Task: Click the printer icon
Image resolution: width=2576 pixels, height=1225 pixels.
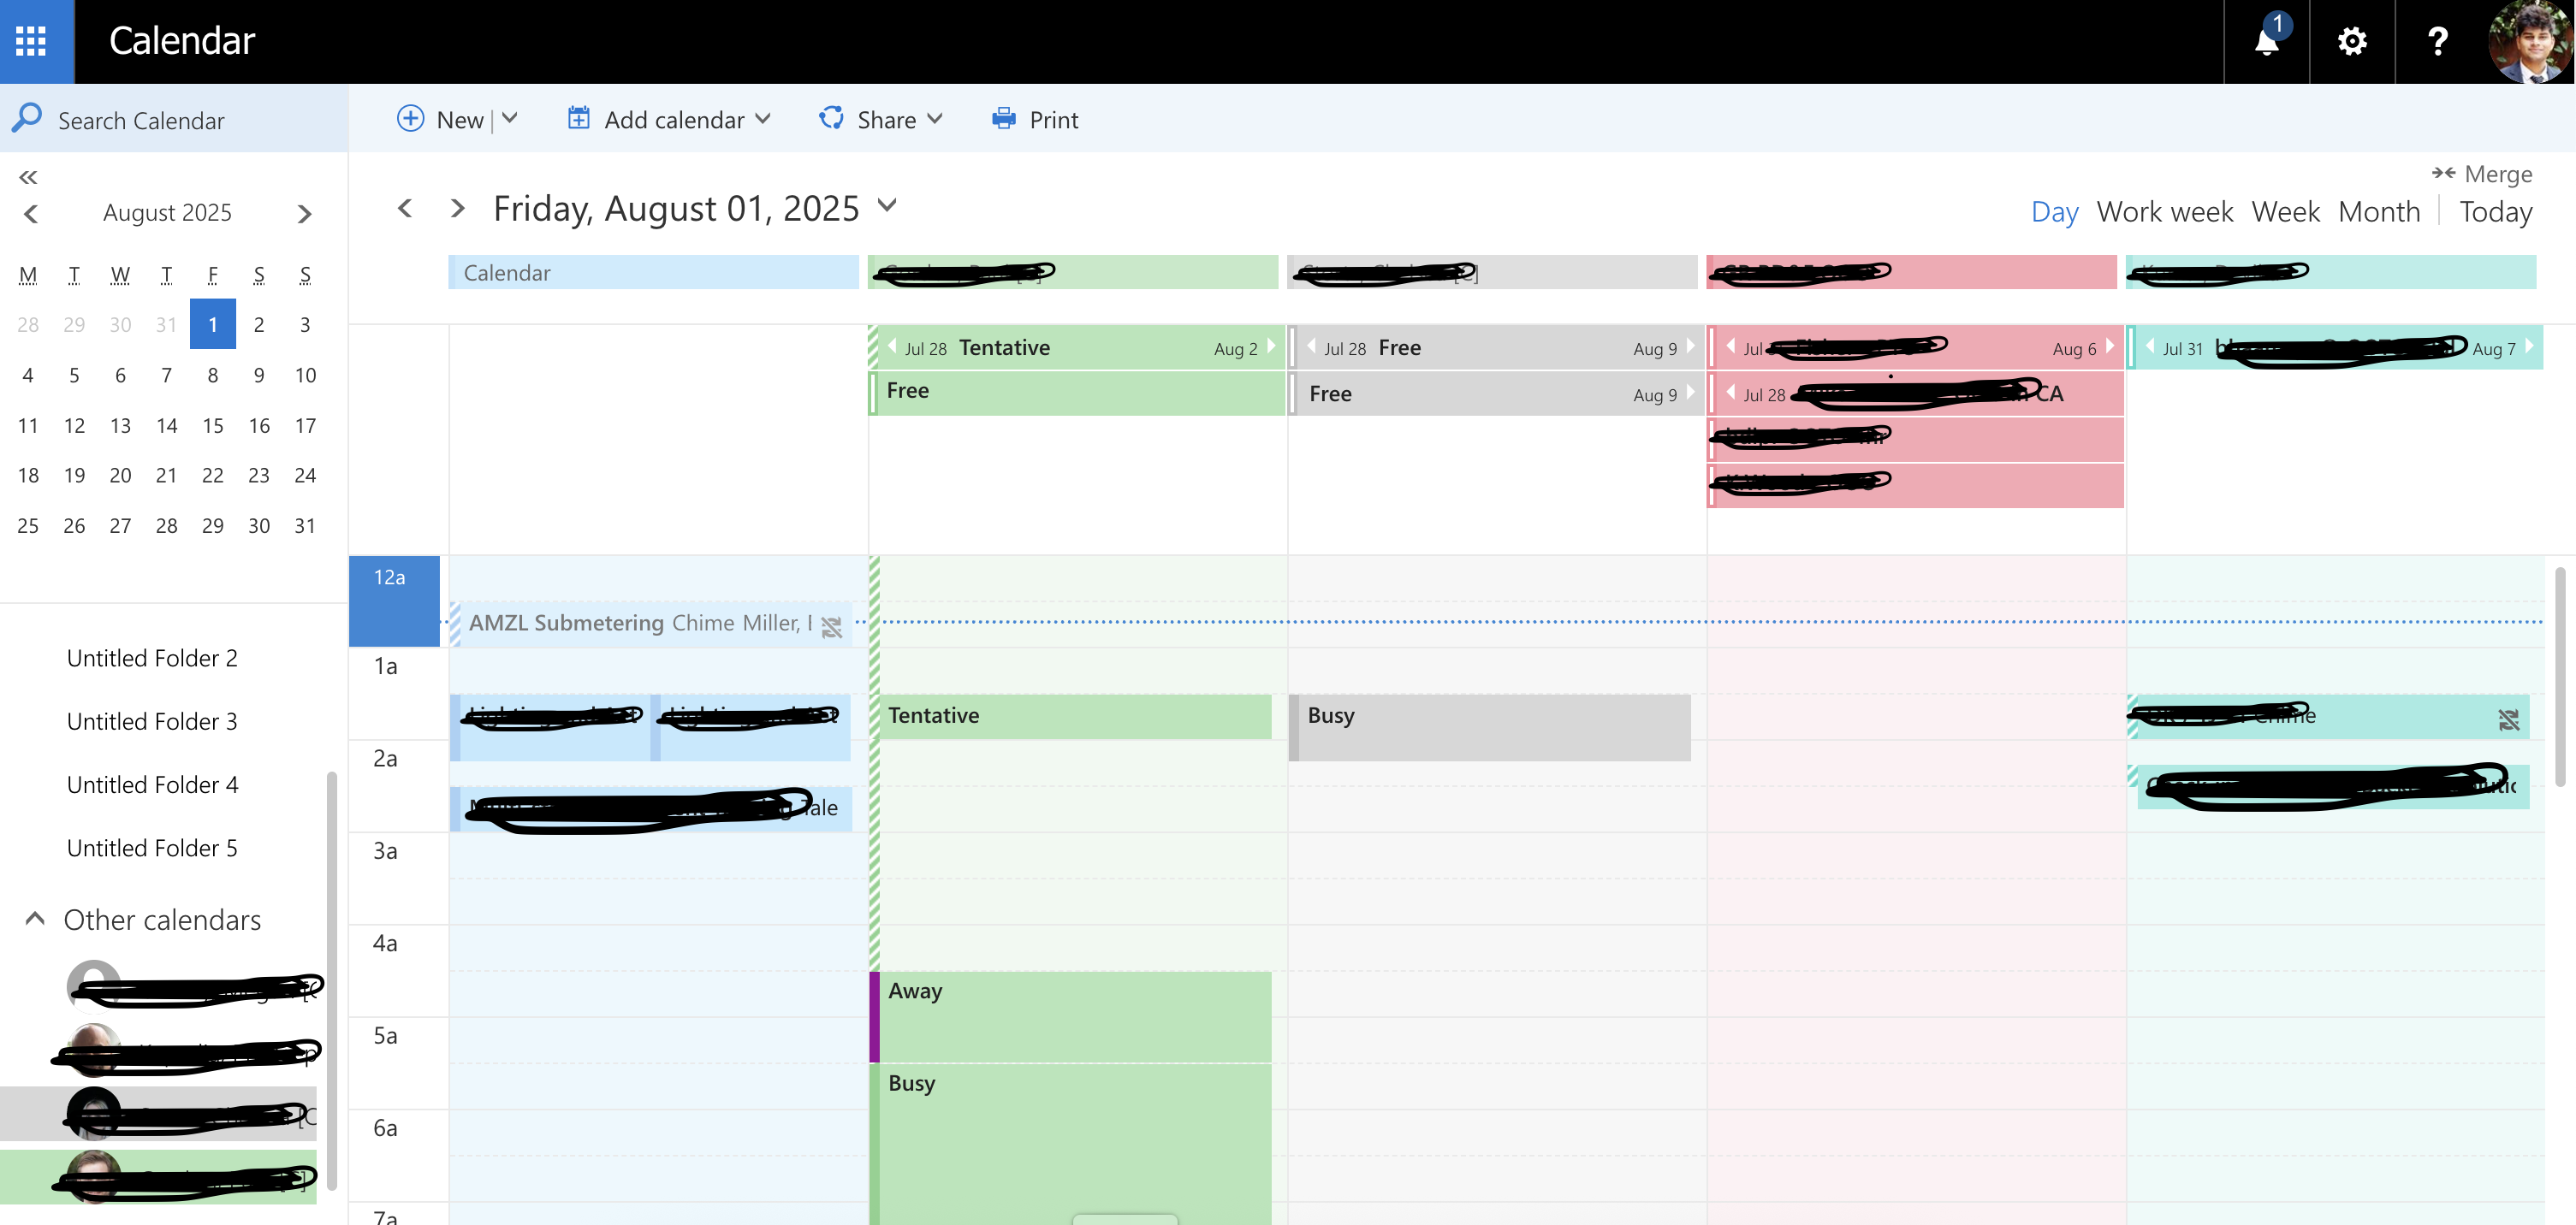Action: [1003, 118]
